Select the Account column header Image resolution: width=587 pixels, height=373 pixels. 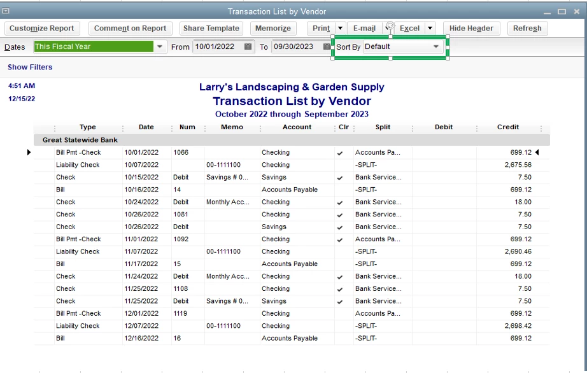point(297,127)
